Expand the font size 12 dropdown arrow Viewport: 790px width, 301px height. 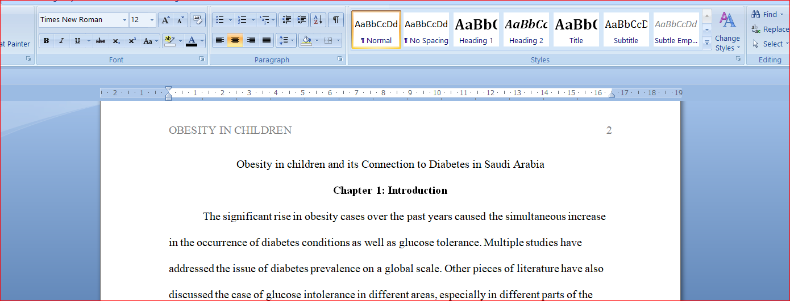(x=152, y=20)
